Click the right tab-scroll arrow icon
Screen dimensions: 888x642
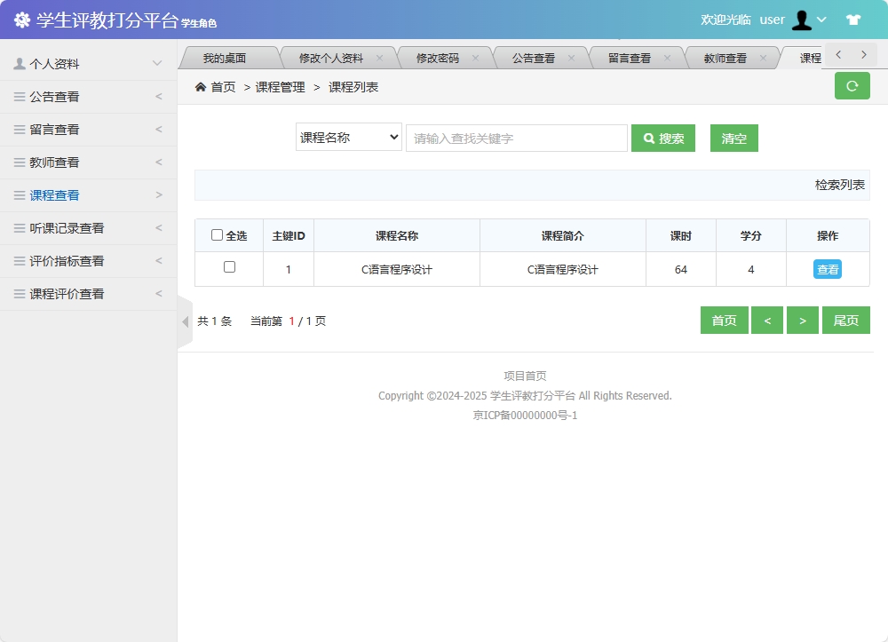coord(863,53)
